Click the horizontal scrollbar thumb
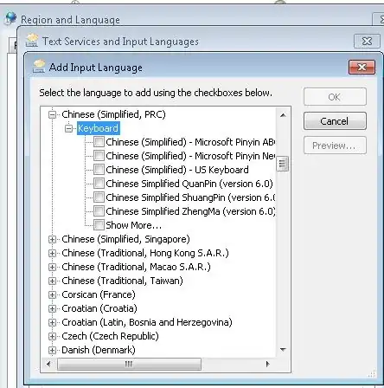This screenshot has width=384, height=388. 129,364
